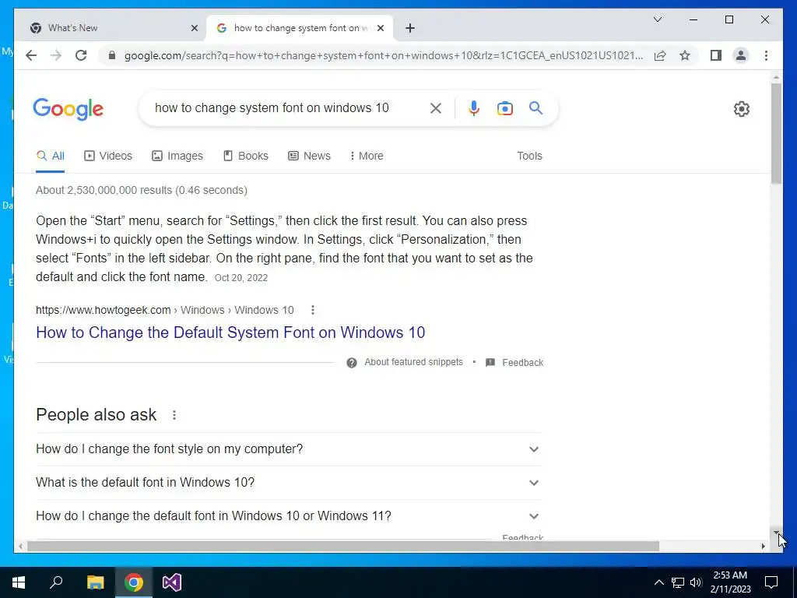
Task: Expand 'How do I change the font style' question
Action: pos(289,449)
